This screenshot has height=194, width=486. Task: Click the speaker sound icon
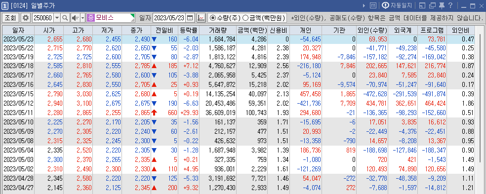(x=75, y=18)
